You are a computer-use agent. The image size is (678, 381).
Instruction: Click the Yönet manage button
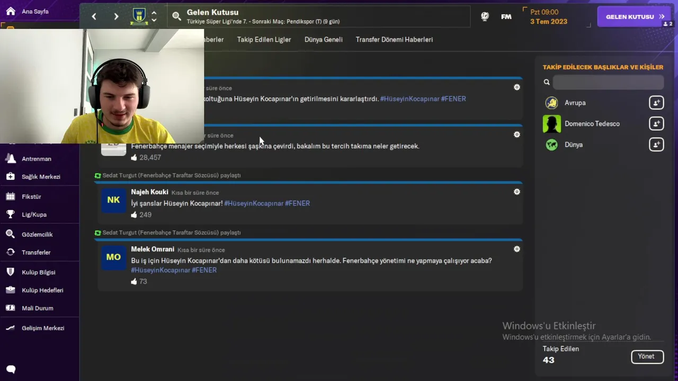point(647,356)
